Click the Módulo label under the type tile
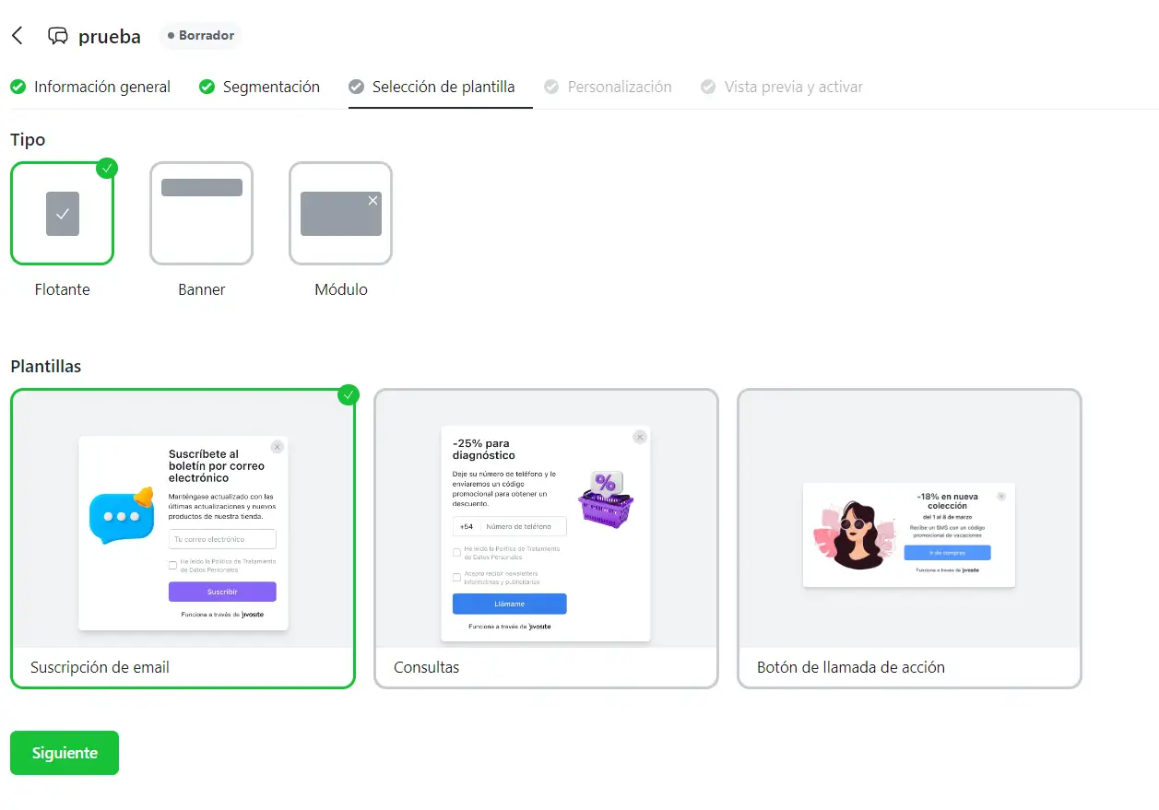 [341, 289]
